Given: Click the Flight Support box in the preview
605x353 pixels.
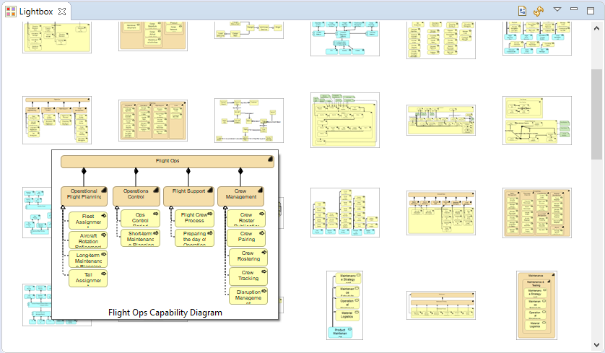Looking at the screenshot, I should (188, 196).
